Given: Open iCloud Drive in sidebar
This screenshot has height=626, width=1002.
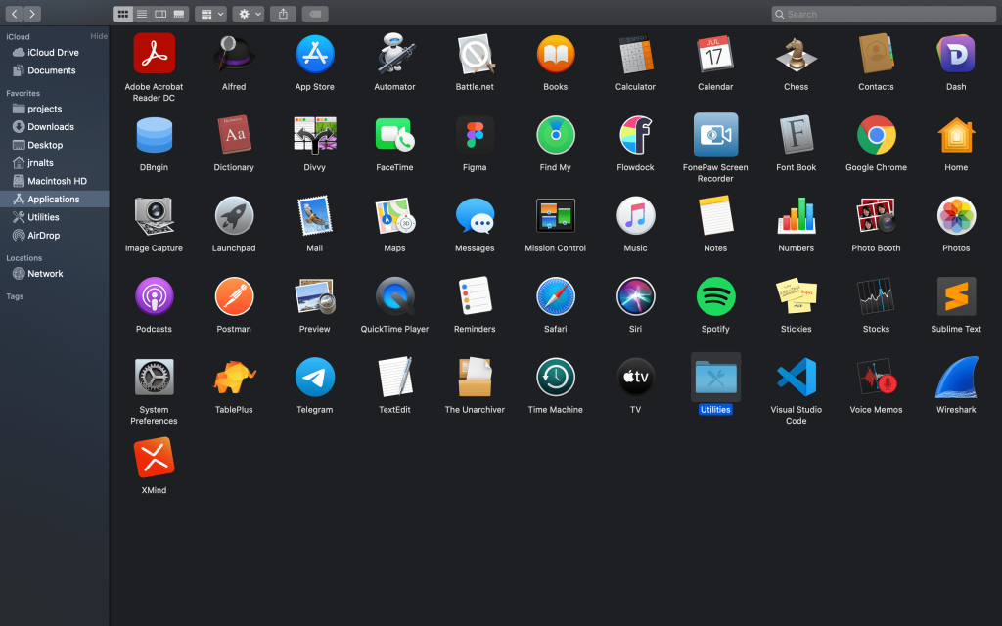Looking at the screenshot, I should 55,53.
